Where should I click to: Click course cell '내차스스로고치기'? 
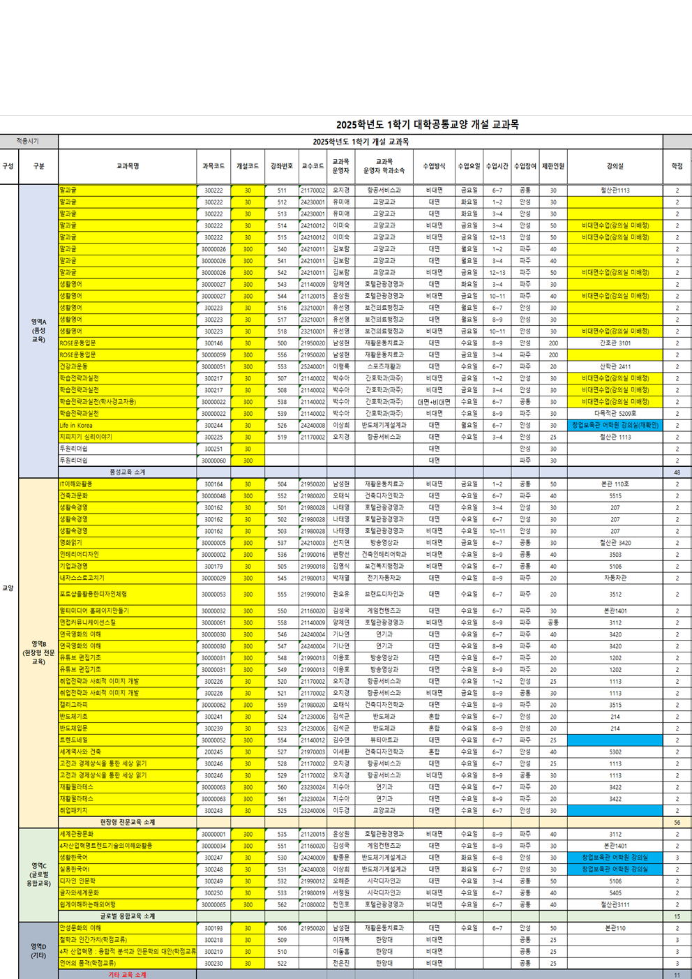point(128,578)
